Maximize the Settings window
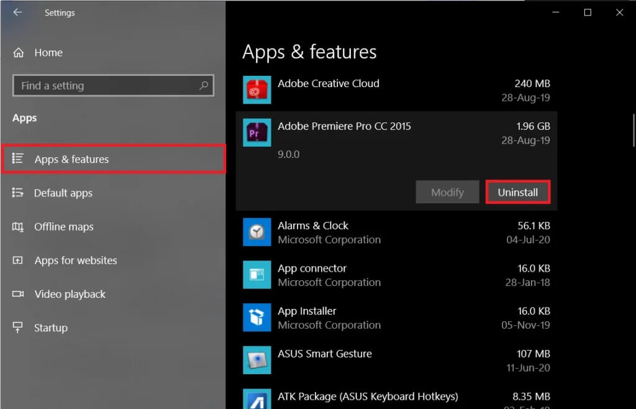Screen dimensions: 636x409 tap(588, 12)
